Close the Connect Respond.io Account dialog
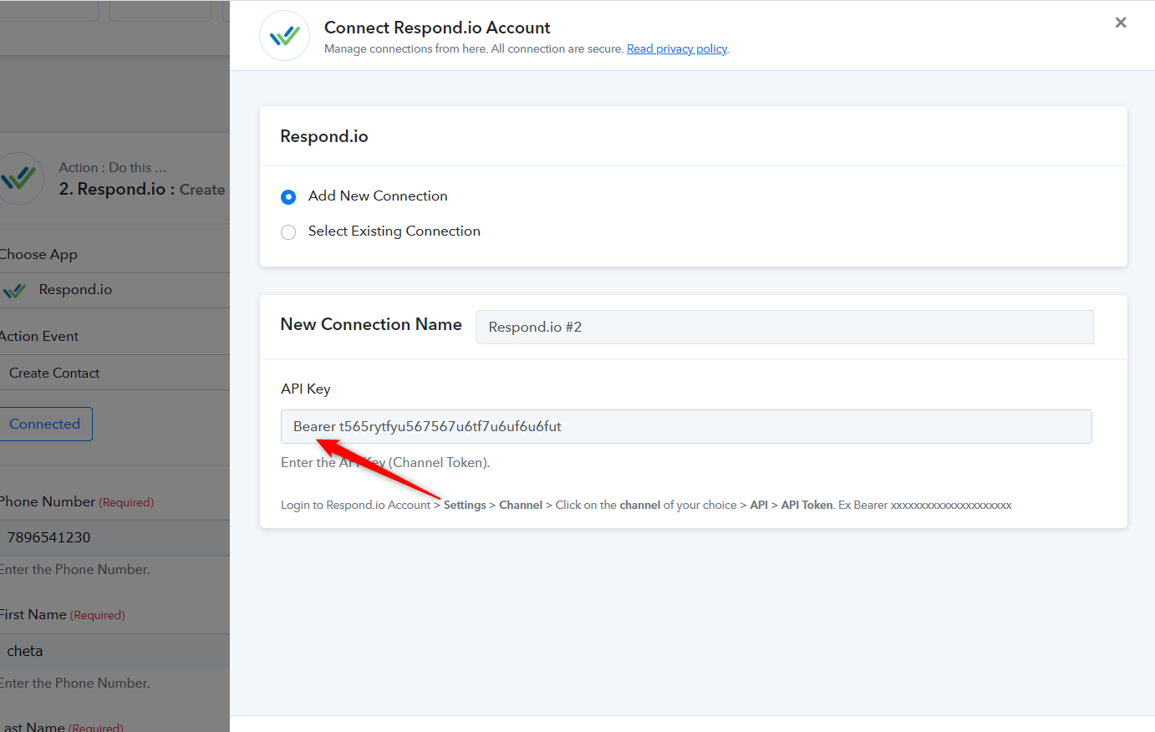The image size is (1155, 732). tap(1121, 23)
